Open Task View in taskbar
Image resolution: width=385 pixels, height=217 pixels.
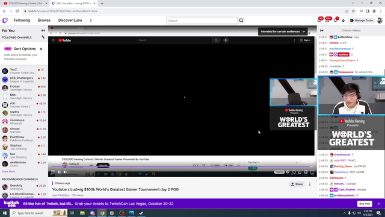(x=72, y=213)
